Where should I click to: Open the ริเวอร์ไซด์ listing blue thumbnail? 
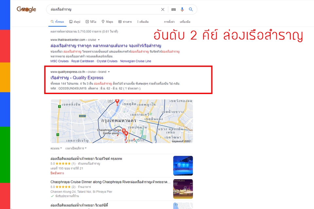183,166
